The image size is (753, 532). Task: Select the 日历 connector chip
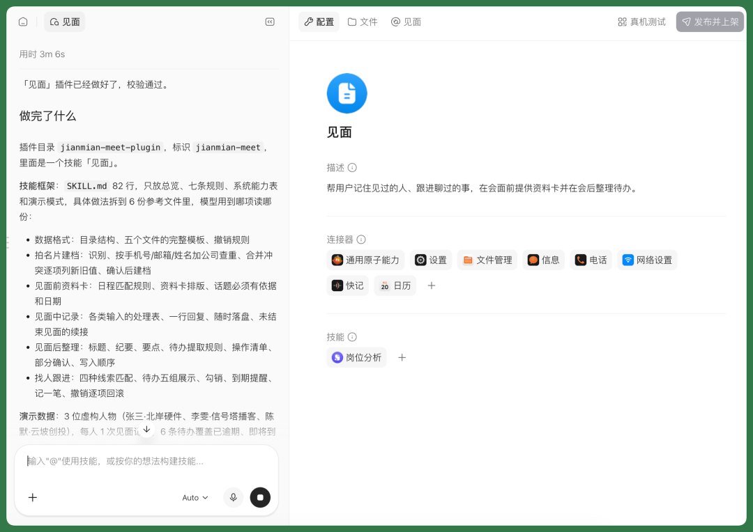395,285
